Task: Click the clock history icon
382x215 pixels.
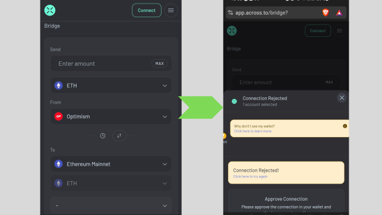Action: coord(103,135)
